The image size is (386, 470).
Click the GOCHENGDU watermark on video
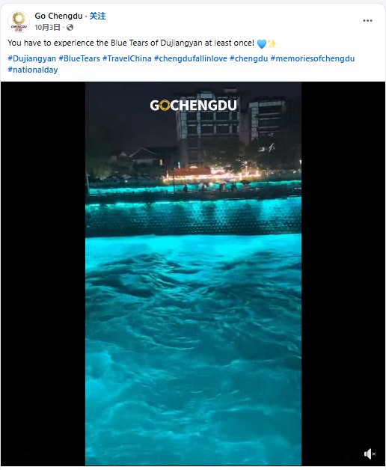click(193, 106)
